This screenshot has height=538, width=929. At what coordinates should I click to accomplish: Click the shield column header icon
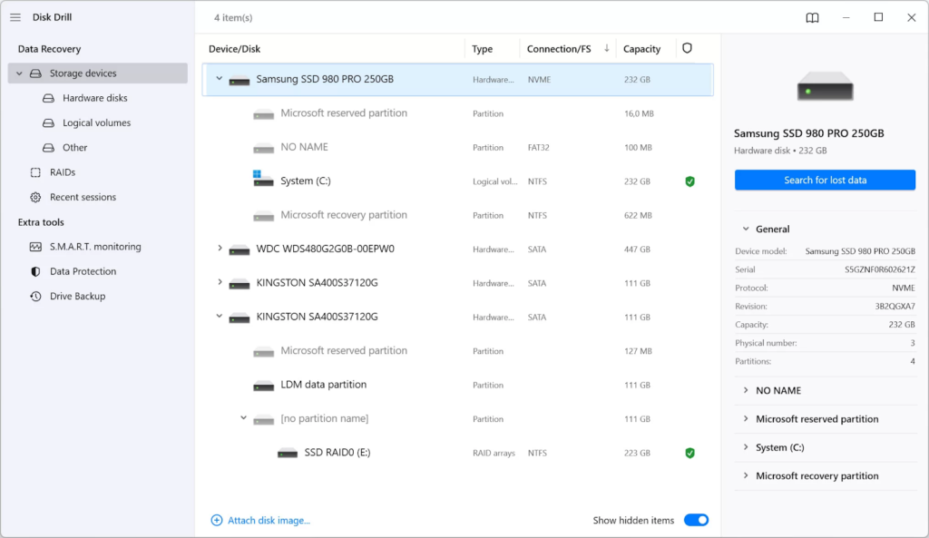click(687, 48)
